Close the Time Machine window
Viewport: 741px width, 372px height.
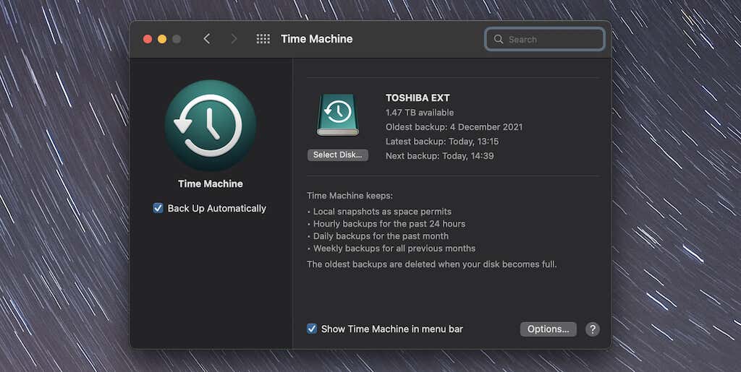point(148,39)
